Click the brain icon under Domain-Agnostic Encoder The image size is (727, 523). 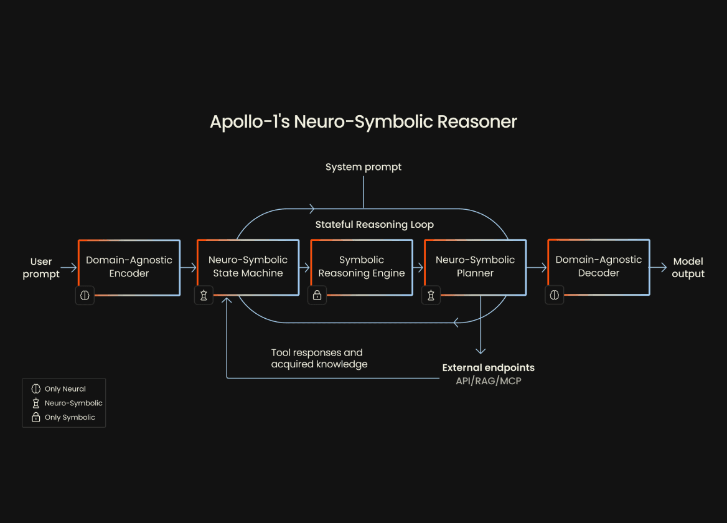(85, 296)
